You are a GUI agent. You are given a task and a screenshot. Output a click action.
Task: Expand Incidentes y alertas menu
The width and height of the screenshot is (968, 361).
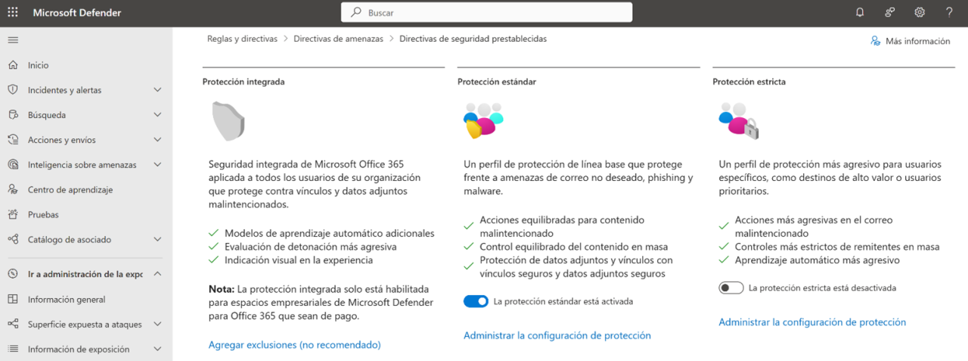tap(157, 90)
